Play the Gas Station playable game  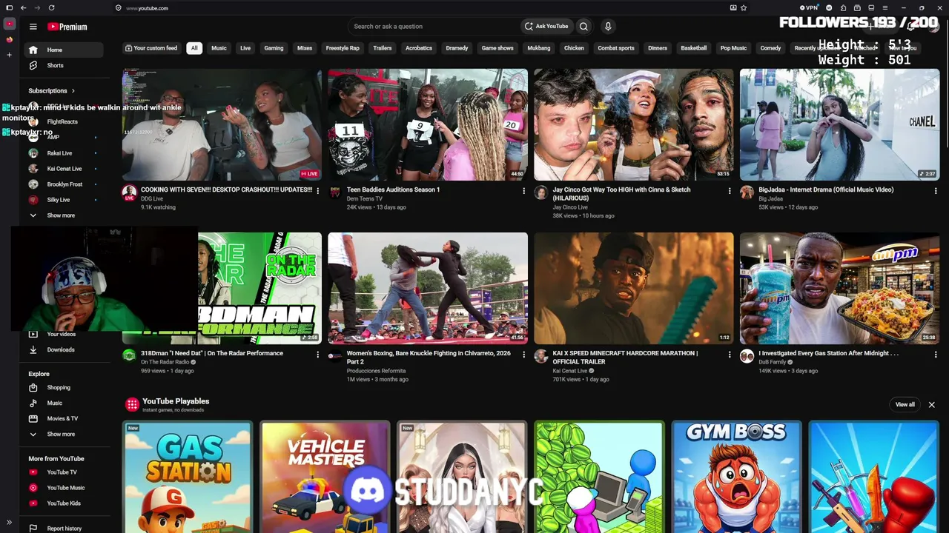(x=188, y=477)
